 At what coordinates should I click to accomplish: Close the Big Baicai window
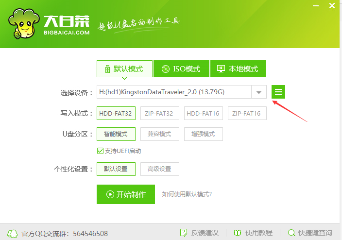[x=332, y=6]
